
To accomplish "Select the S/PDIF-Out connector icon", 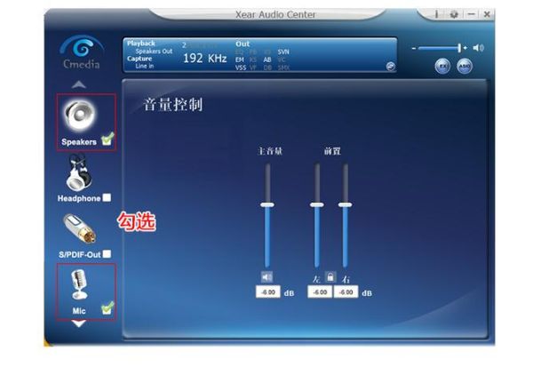I will pyautogui.click(x=79, y=230).
